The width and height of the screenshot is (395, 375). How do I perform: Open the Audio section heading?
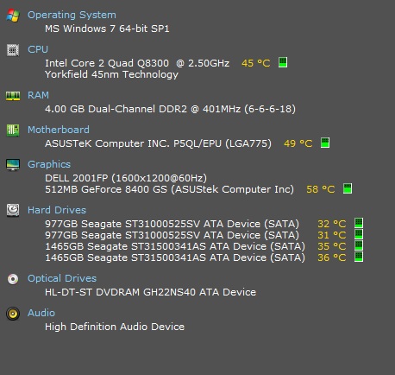tap(41, 313)
